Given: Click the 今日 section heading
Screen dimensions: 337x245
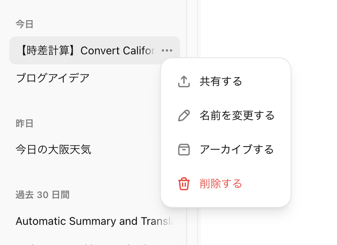Looking at the screenshot, I should click(x=24, y=24).
